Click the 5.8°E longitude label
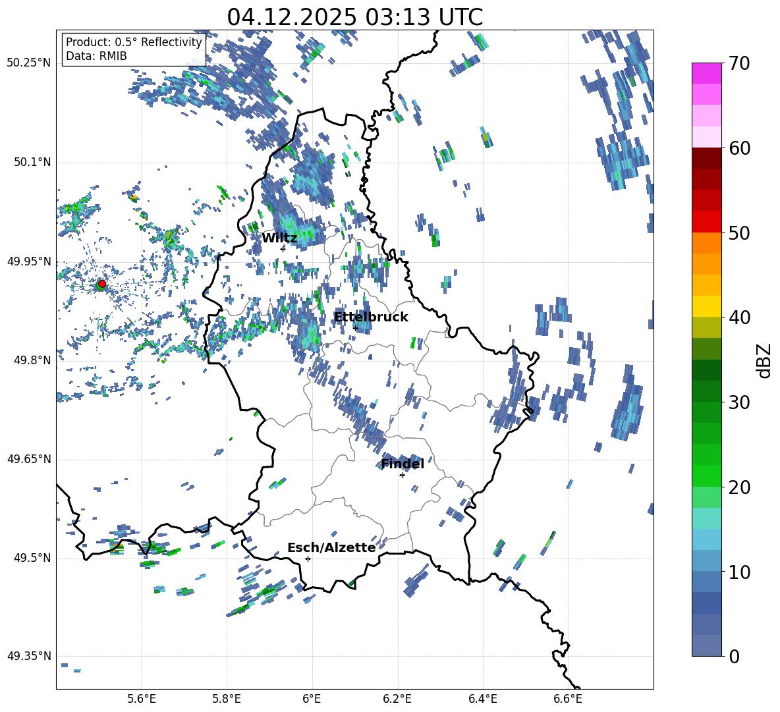This screenshot has width=780, height=712. point(227,699)
